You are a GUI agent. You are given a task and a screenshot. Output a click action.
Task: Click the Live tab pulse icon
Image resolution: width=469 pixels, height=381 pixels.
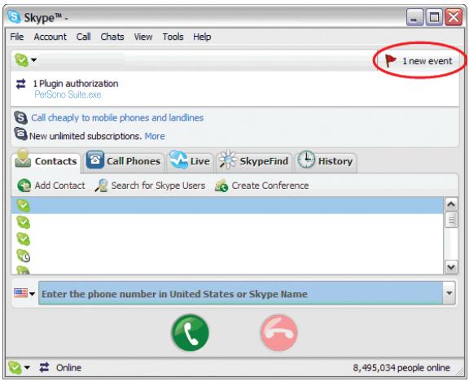(178, 160)
